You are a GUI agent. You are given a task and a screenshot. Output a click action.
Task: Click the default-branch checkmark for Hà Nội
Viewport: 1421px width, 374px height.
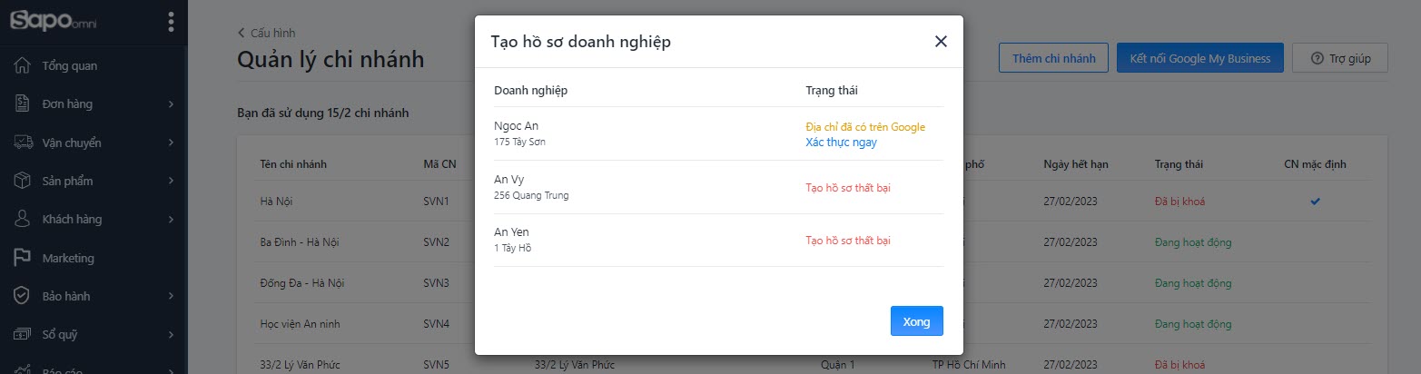(x=1315, y=201)
